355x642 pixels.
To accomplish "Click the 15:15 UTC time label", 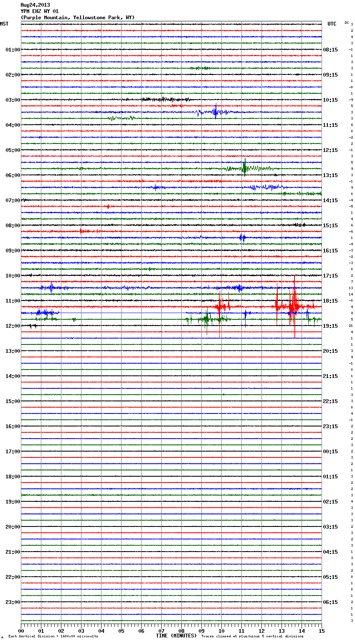I will [x=330, y=226].
